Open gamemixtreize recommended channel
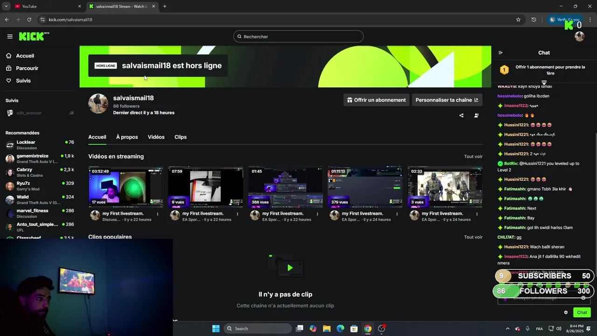The width and height of the screenshot is (597, 336). point(40,159)
